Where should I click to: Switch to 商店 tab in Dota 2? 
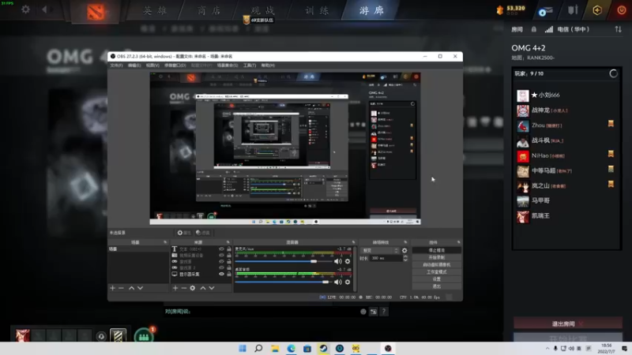(209, 10)
